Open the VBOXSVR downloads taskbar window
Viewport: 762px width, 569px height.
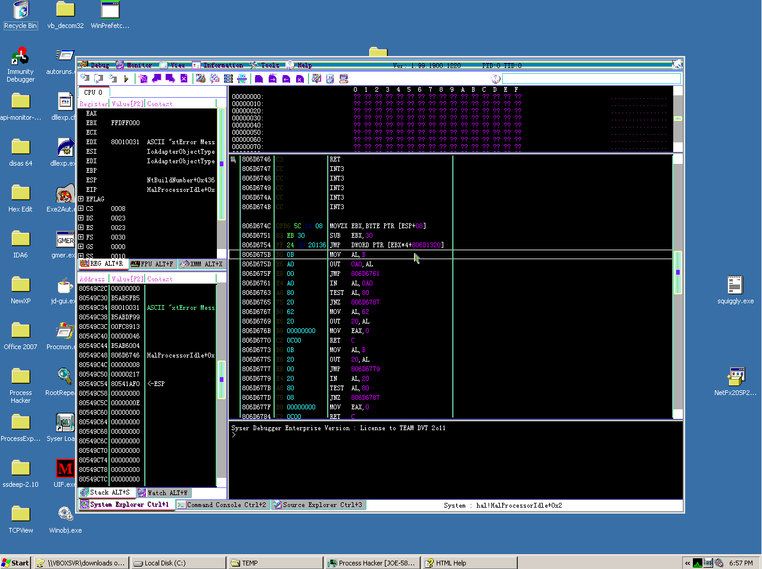[x=81, y=563]
